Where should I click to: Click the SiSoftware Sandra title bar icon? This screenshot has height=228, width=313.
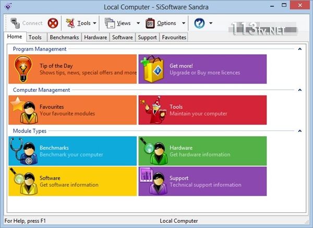point(8,7)
